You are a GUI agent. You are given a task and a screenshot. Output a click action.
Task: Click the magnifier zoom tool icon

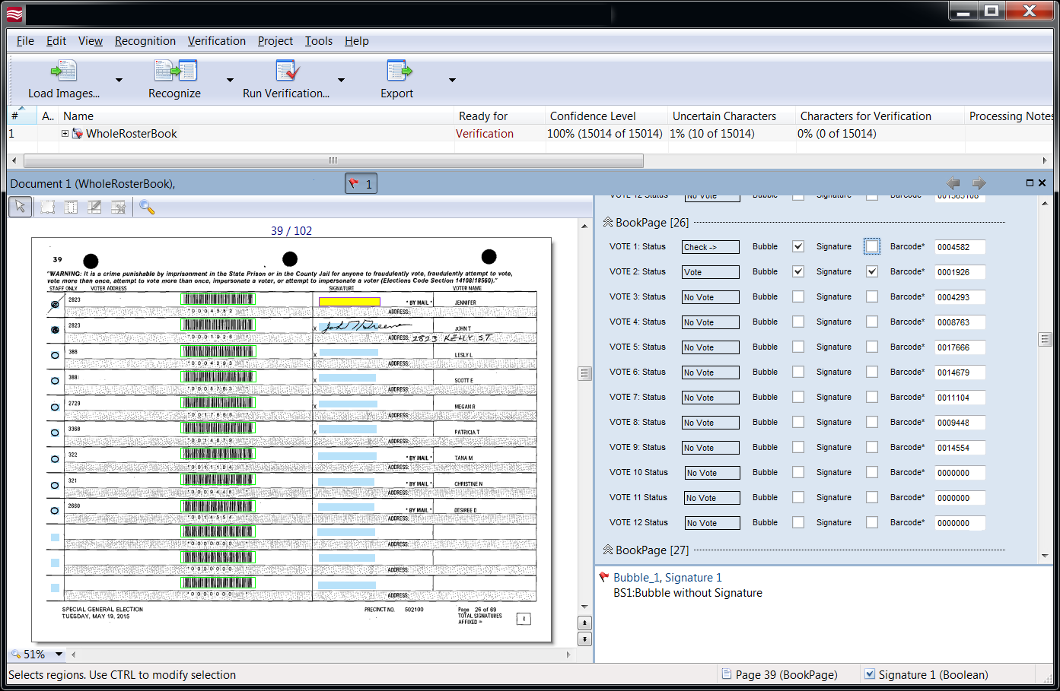(147, 207)
